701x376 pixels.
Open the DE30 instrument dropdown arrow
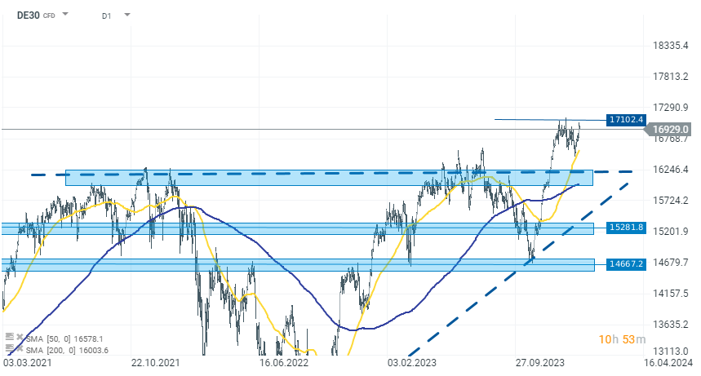coord(65,15)
